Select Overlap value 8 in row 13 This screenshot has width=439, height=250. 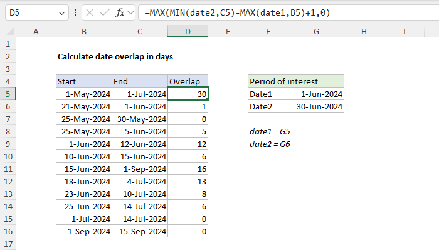188,194
